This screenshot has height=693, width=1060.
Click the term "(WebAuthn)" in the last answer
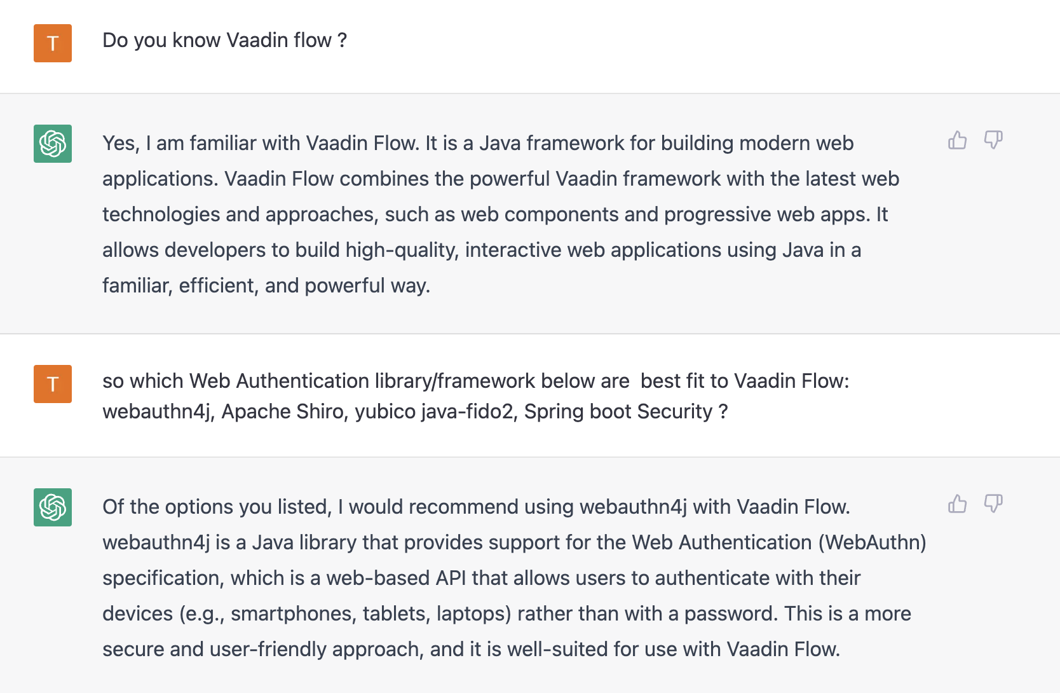coord(872,542)
